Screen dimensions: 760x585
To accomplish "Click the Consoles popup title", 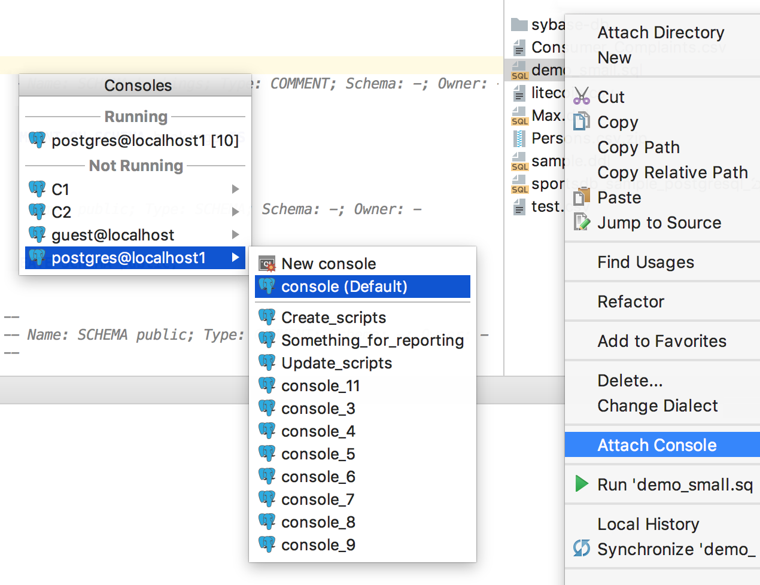I will [x=138, y=86].
